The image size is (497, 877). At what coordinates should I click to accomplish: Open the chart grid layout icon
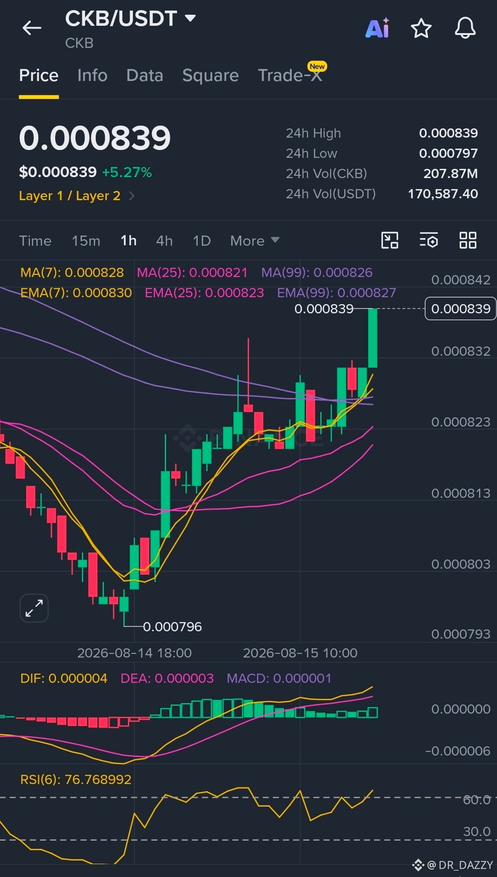pyautogui.click(x=468, y=240)
